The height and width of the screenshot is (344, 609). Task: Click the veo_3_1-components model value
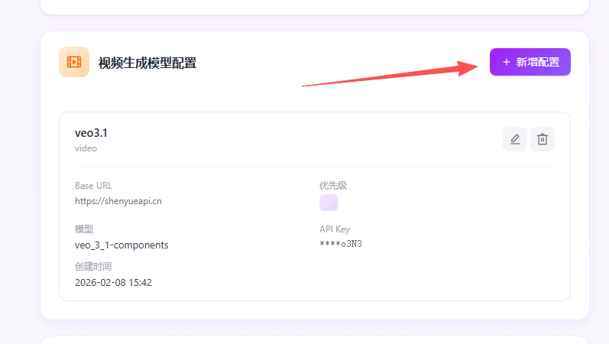pyautogui.click(x=121, y=245)
